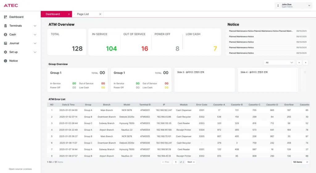Click the Dashboard grid icon in sidebar
The height and width of the screenshot is (173, 316).
[x=6, y=17]
